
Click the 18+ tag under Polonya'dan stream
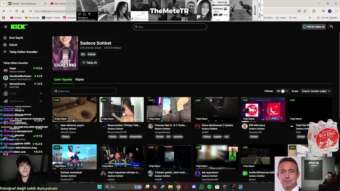tap(168, 137)
